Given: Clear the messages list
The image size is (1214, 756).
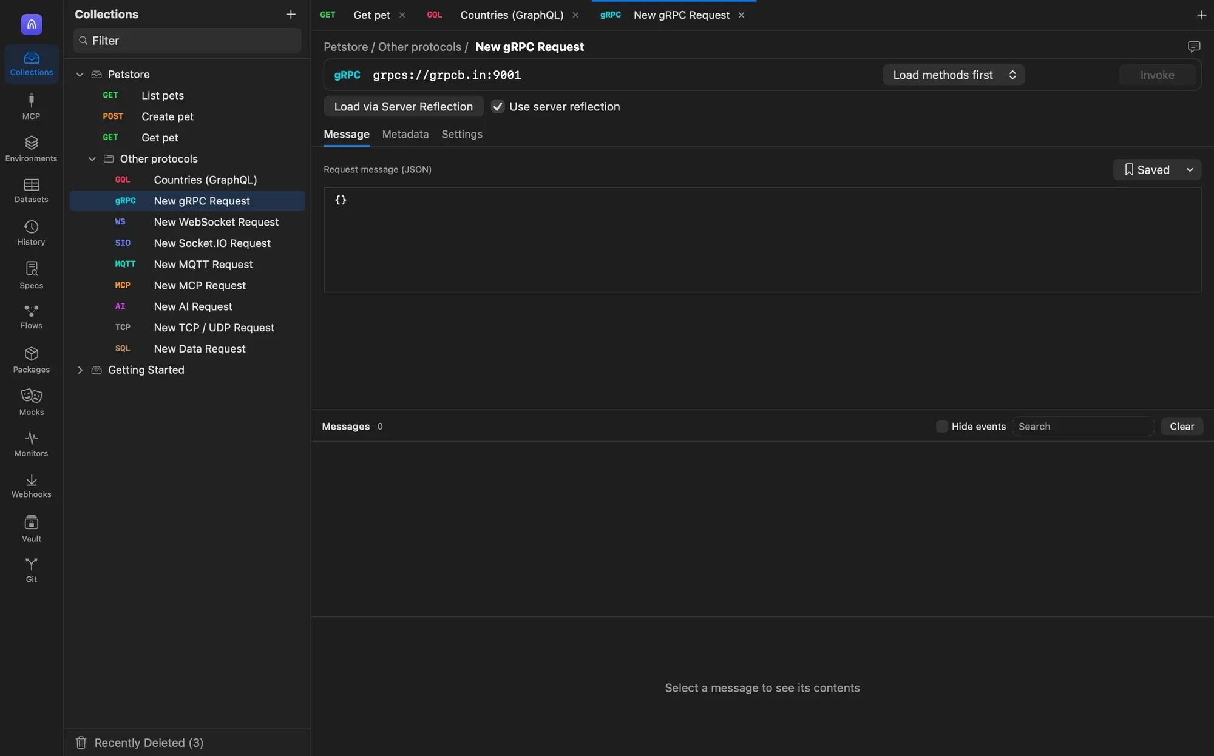Looking at the screenshot, I should tap(1182, 427).
